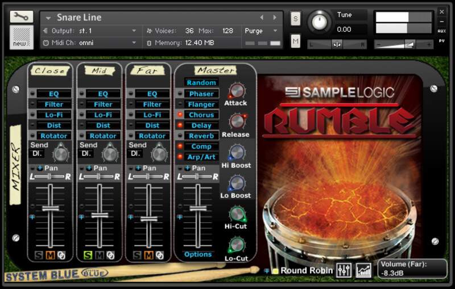Viewport: 455px width, 289px height.
Task: Click the Master Random button
Action: 201,82
